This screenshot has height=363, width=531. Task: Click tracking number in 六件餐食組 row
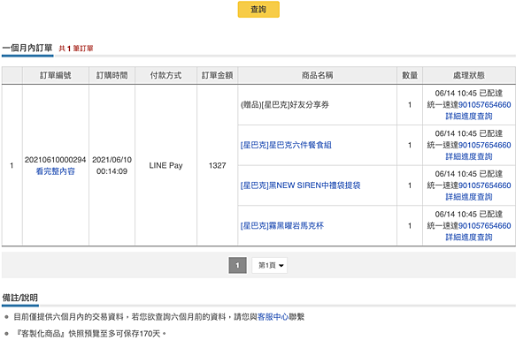(485, 145)
